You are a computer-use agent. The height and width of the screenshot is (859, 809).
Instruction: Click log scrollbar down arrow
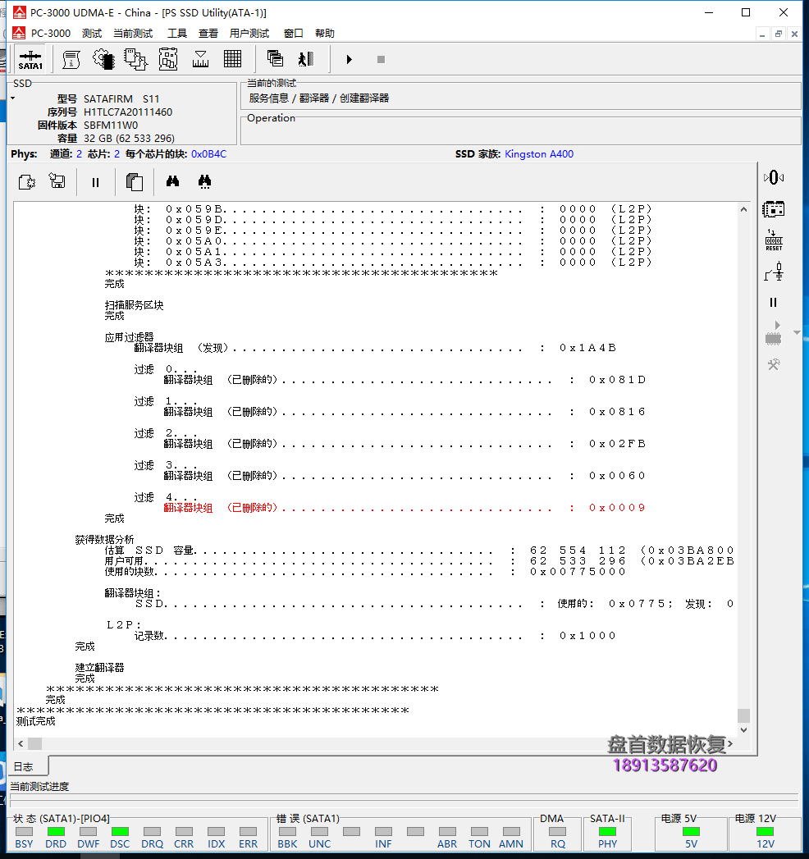(x=743, y=730)
